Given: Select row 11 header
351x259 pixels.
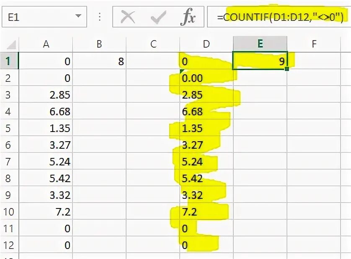Looking at the screenshot, I should tap(9, 228).
